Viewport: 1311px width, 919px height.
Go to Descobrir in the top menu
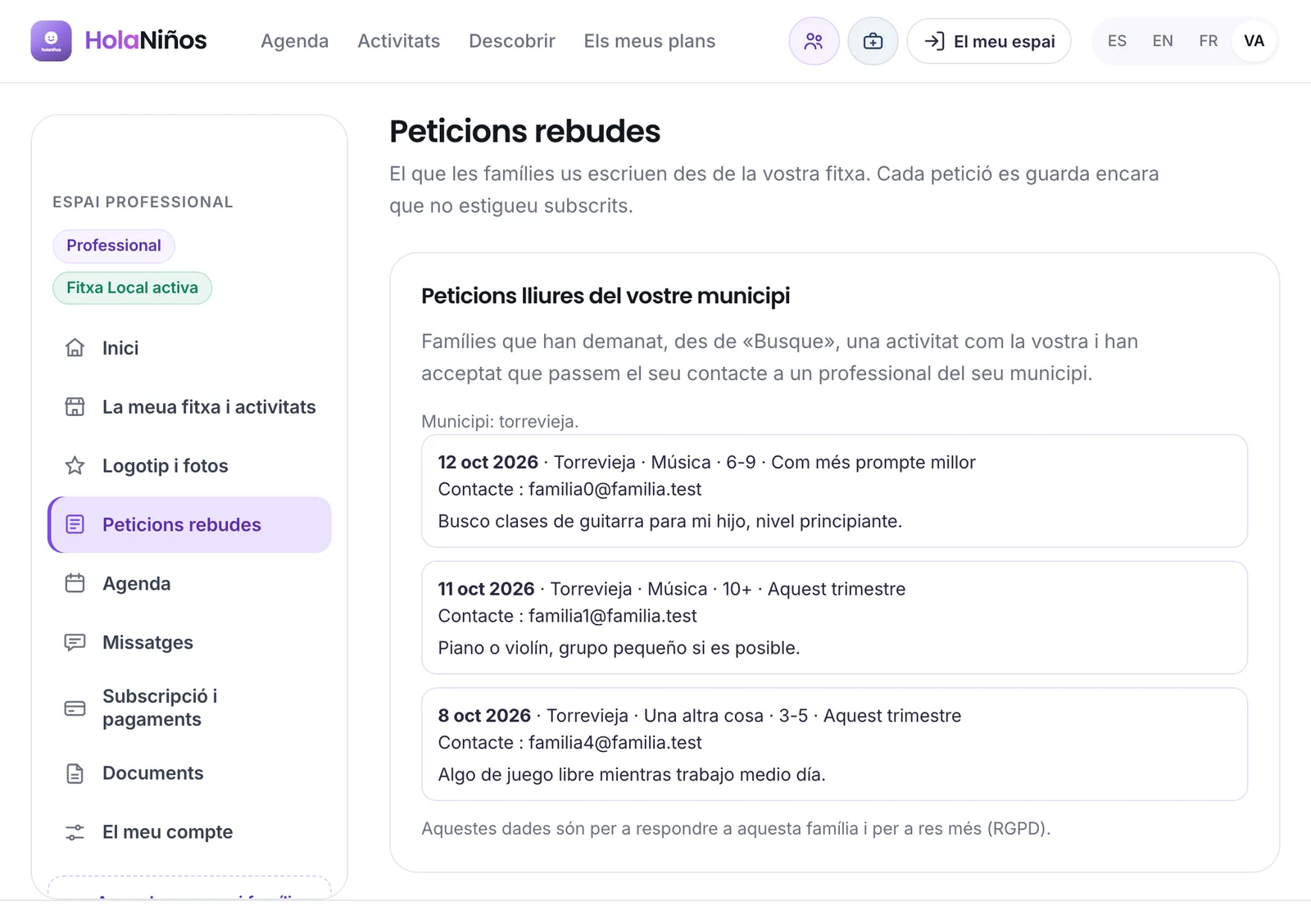coord(512,41)
